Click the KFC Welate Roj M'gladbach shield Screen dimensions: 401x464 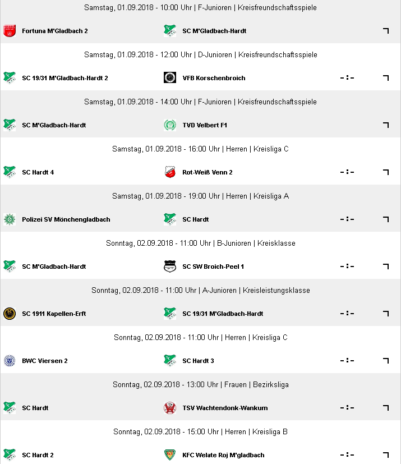point(170,455)
